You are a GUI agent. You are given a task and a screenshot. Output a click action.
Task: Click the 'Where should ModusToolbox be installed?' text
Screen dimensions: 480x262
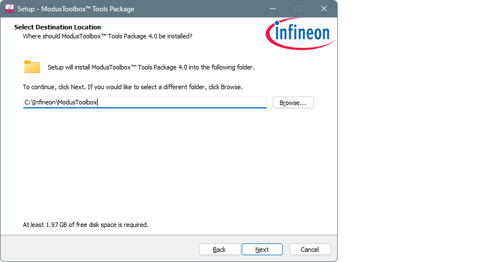point(107,36)
